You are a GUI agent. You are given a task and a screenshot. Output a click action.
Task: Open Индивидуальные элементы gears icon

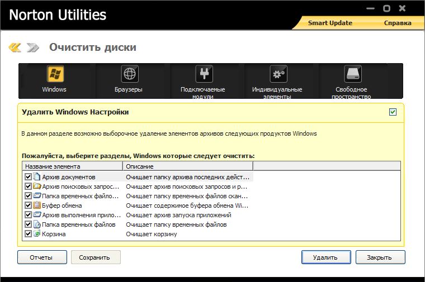pyautogui.click(x=278, y=74)
